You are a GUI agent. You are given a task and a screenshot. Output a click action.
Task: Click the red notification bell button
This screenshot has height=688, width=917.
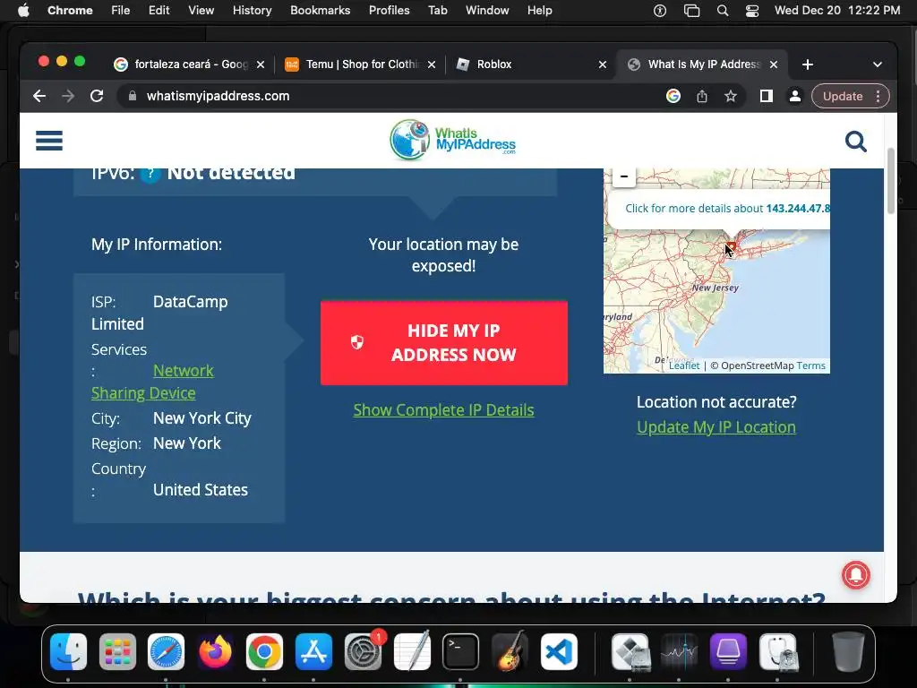coord(855,574)
